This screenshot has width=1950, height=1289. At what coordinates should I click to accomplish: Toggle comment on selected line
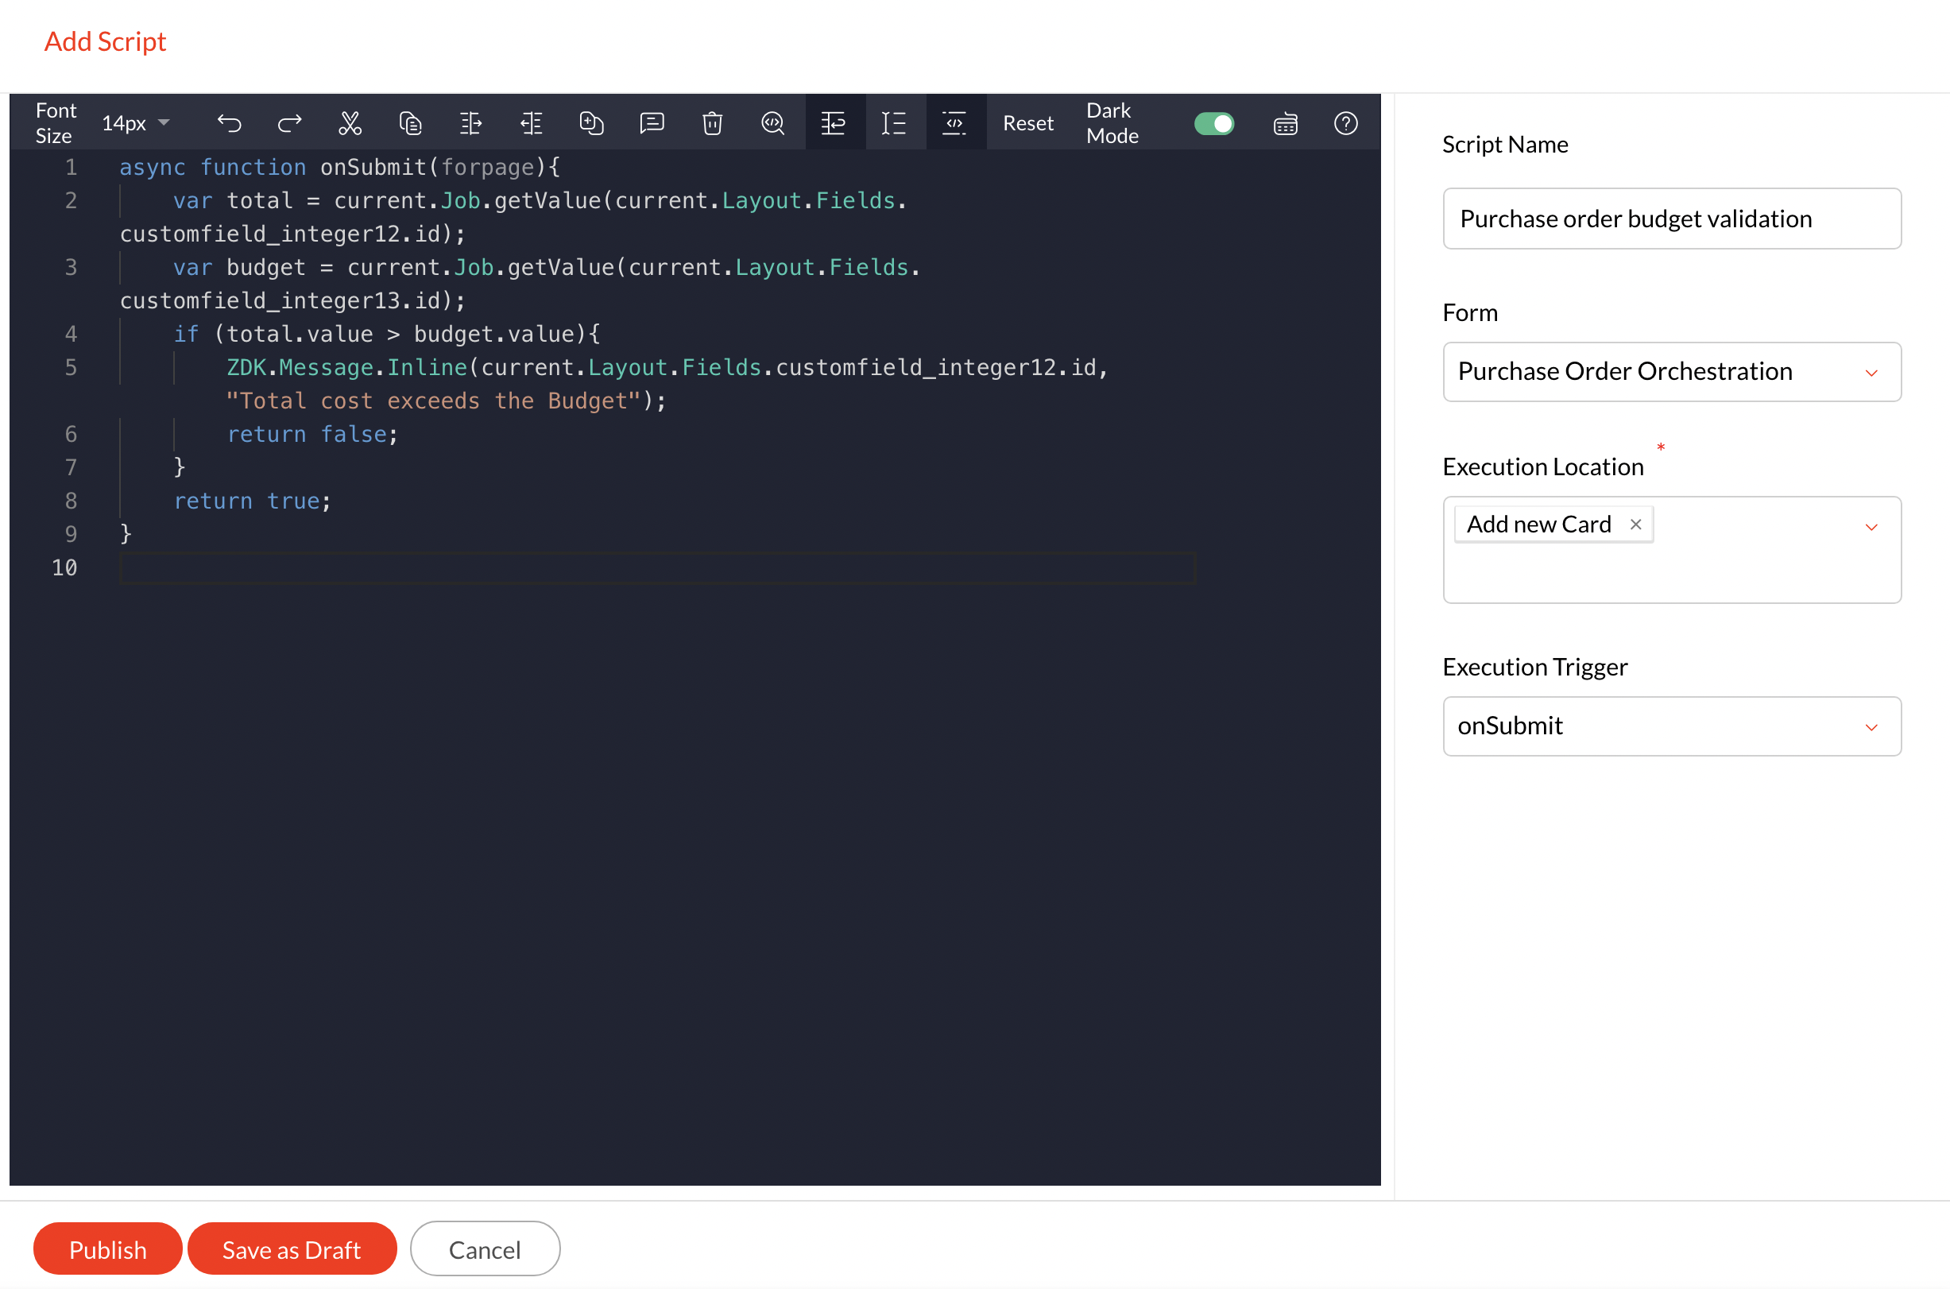[x=652, y=123]
